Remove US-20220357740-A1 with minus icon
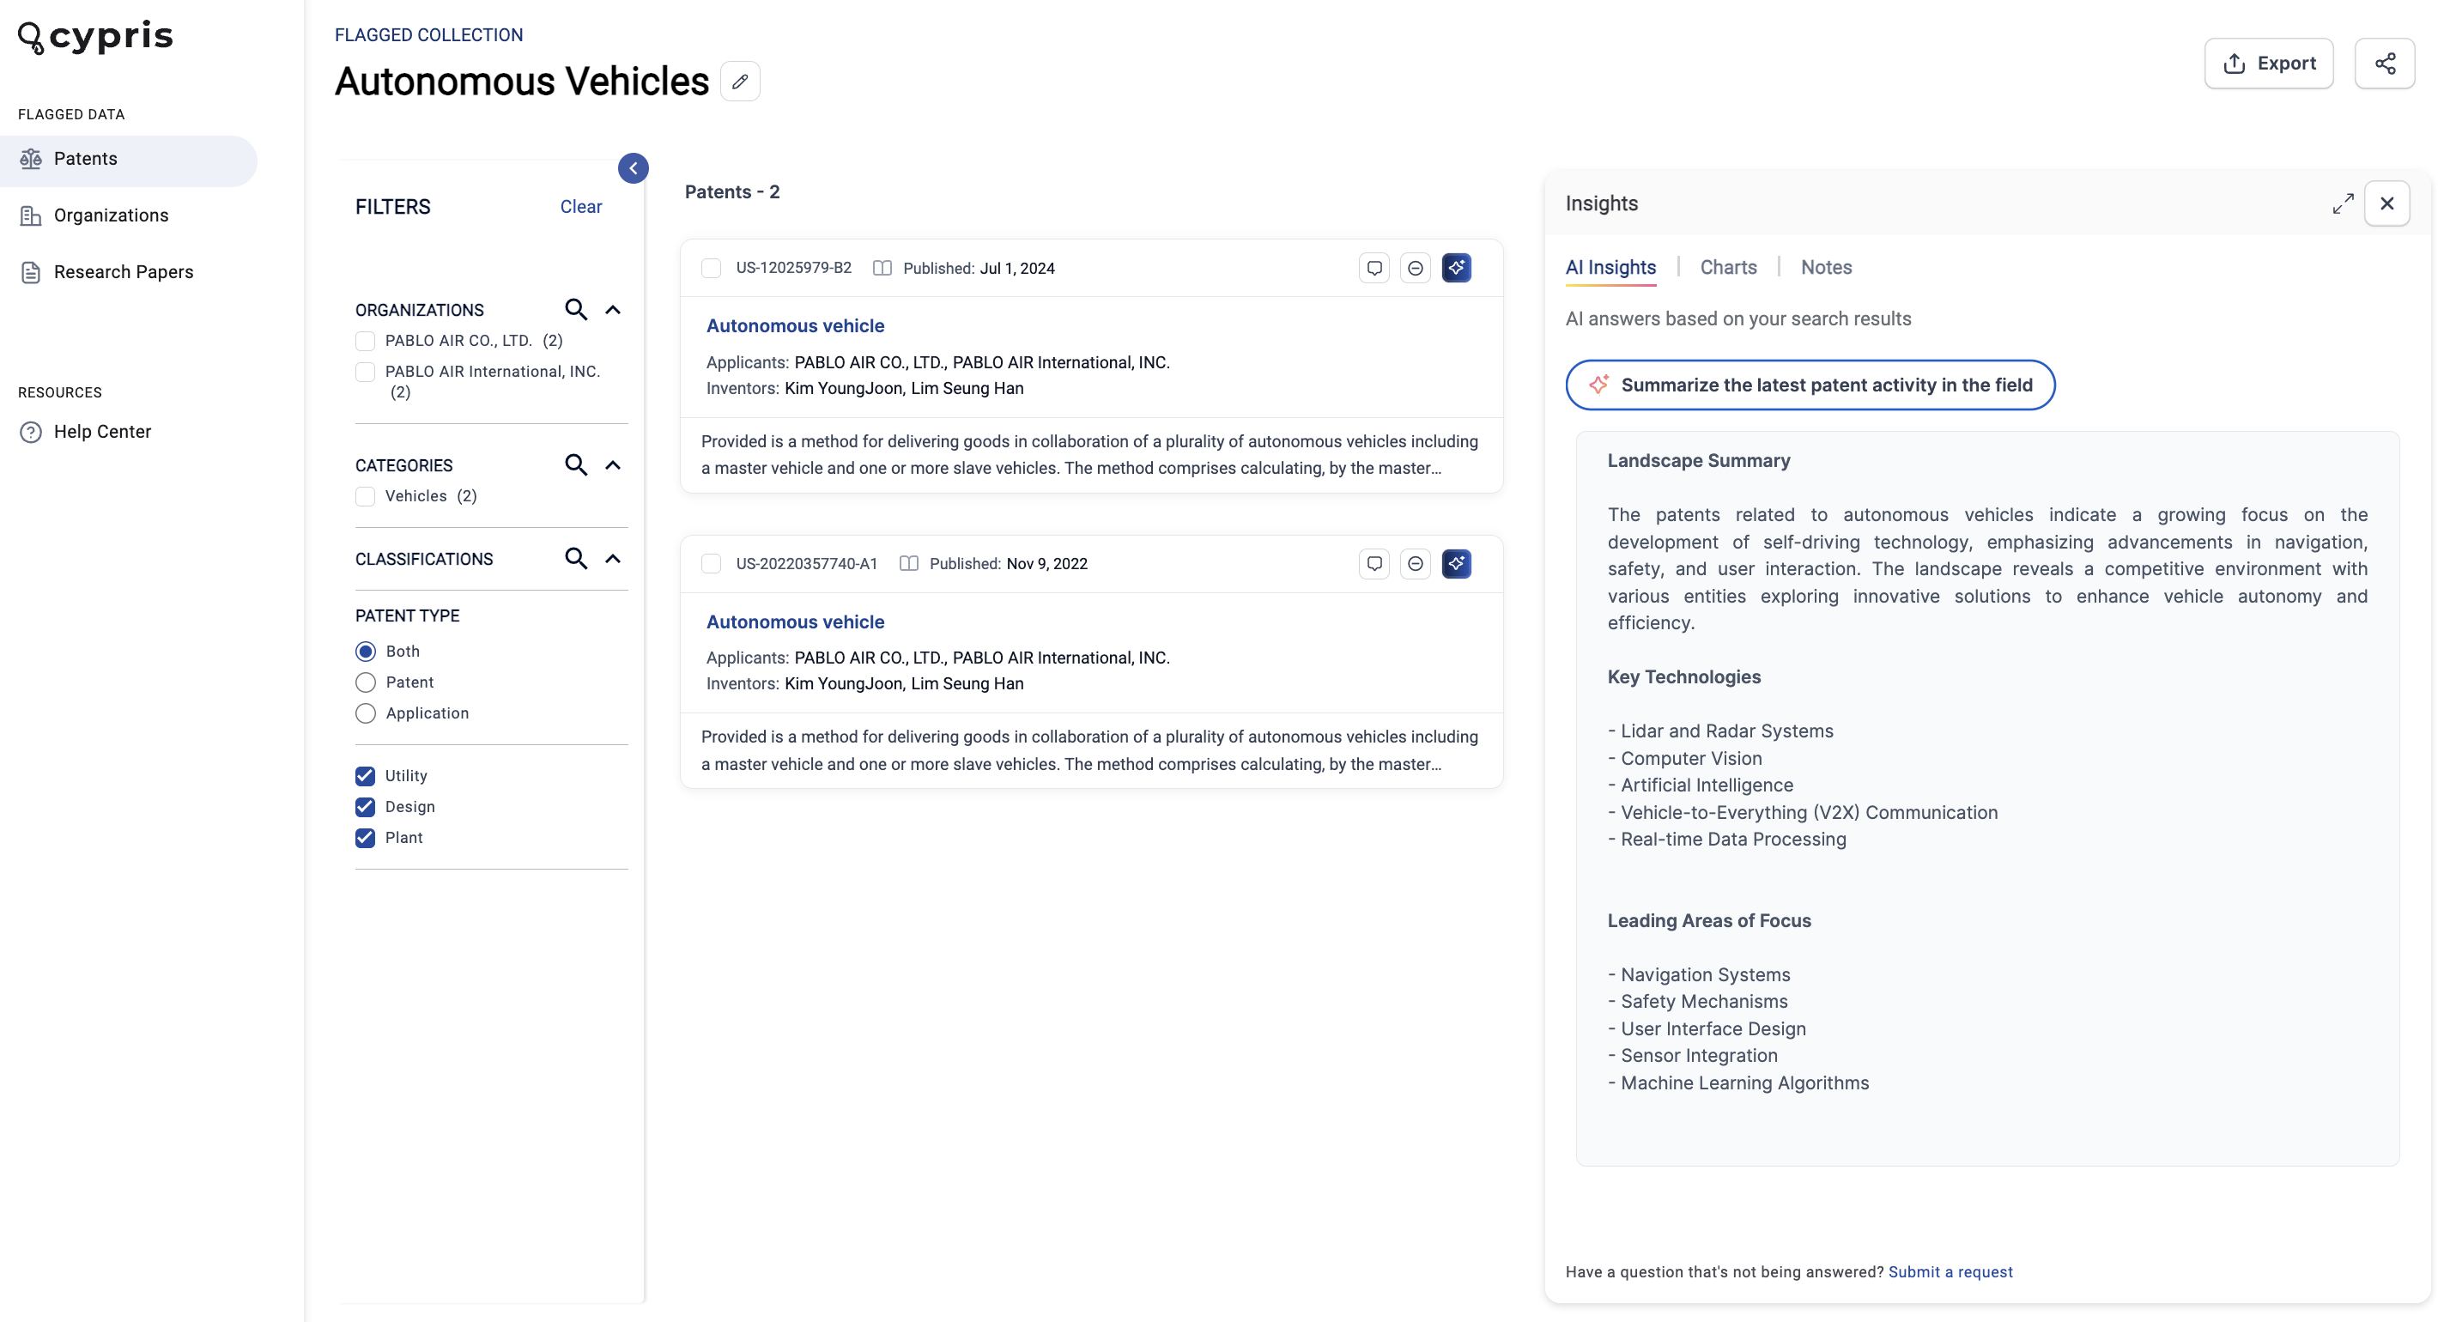The image size is (2450, 1322). (1416, 564)
